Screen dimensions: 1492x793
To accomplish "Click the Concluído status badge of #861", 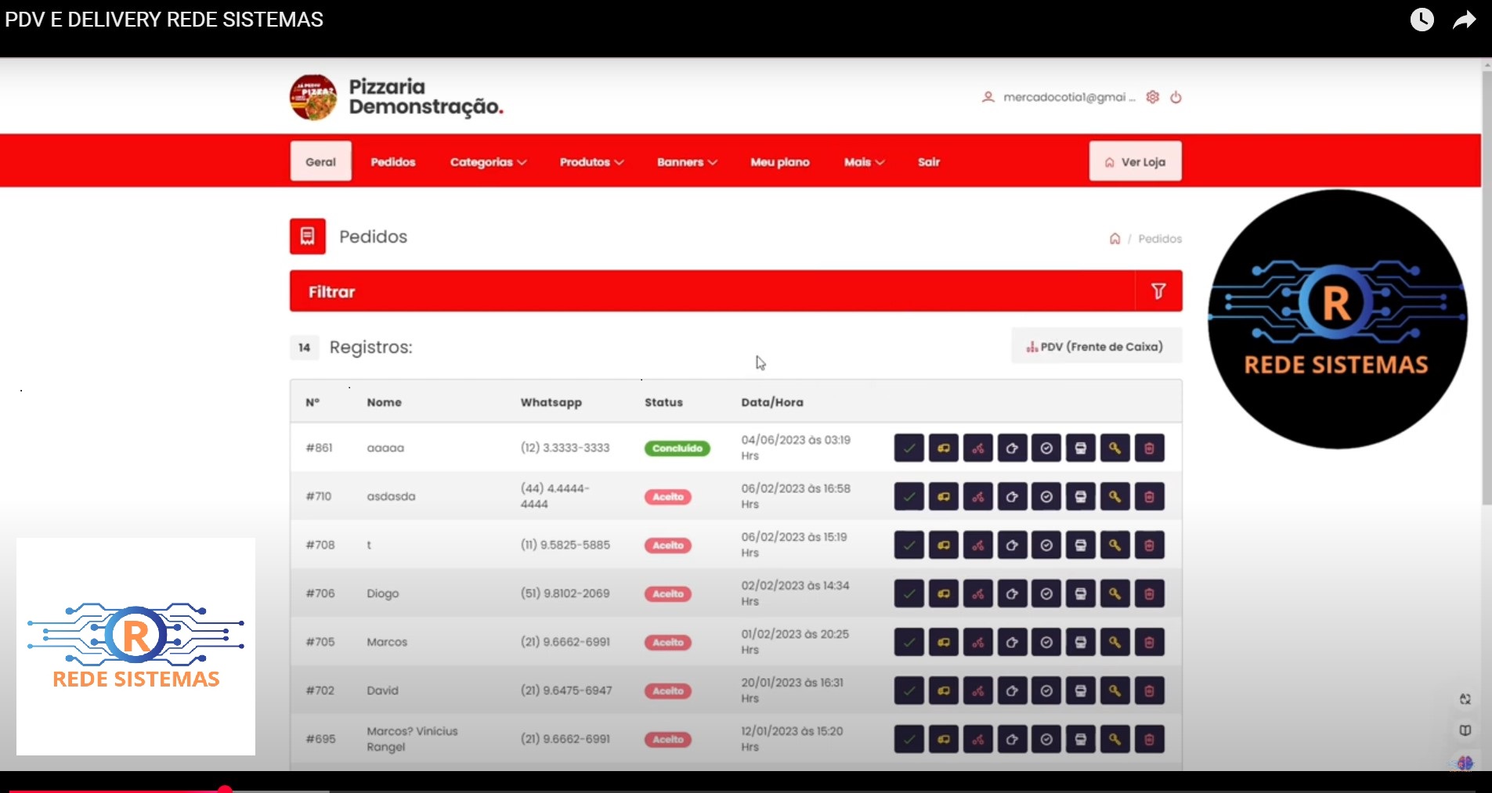I will [677, 448].
